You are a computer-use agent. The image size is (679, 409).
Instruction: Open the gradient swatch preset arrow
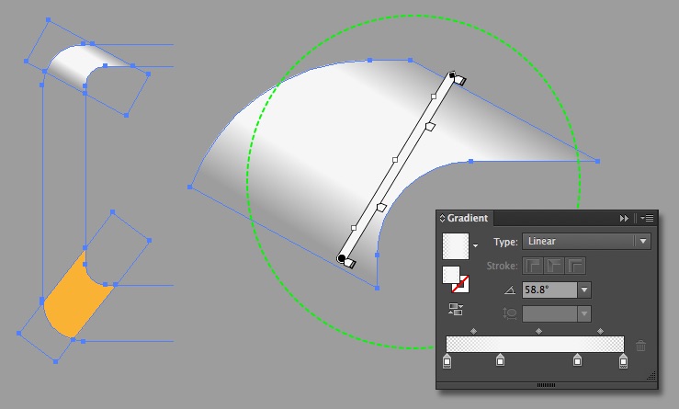(x=475, y=246)
